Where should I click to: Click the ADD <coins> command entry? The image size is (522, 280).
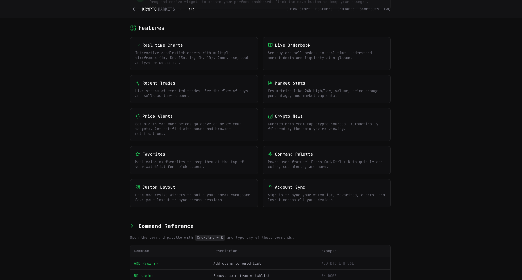tap(146, 263)
